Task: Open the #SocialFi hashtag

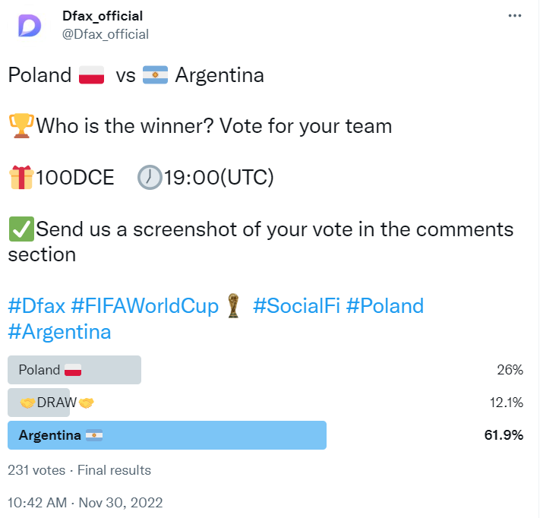Action: [x=296, y=306]
